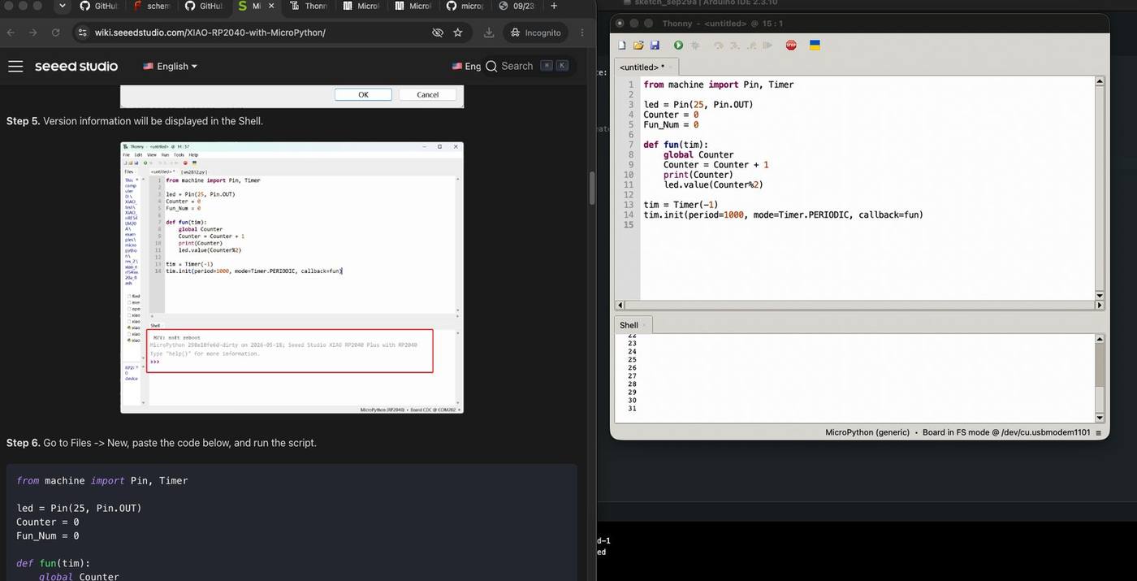Click the Ukraine flag icon in Thonny
The image size is (1137, 581).
coord(815,46)
